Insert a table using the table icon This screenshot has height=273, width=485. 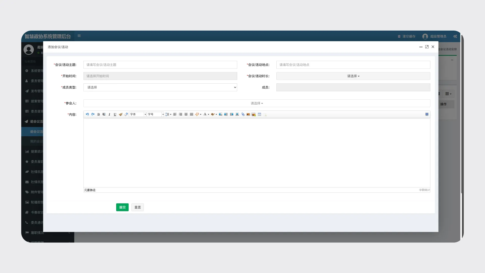[x=259, y=114]
